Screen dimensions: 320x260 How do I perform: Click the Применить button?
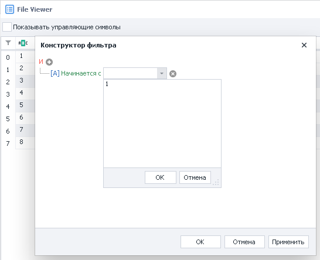coord(288,242)
